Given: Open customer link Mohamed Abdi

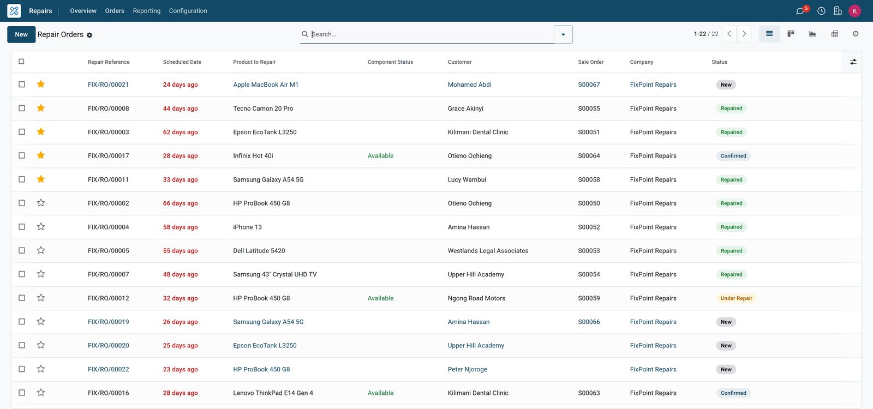Looking at the screenshot, I should tap(470, 85).
